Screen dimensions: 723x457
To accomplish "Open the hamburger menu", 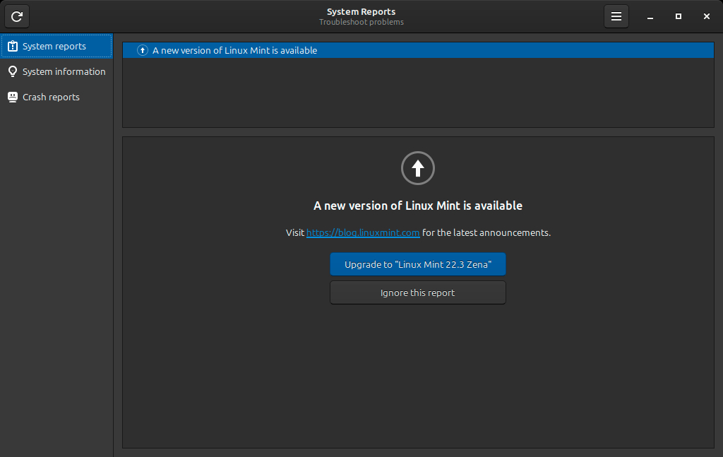I will [616, 16].
